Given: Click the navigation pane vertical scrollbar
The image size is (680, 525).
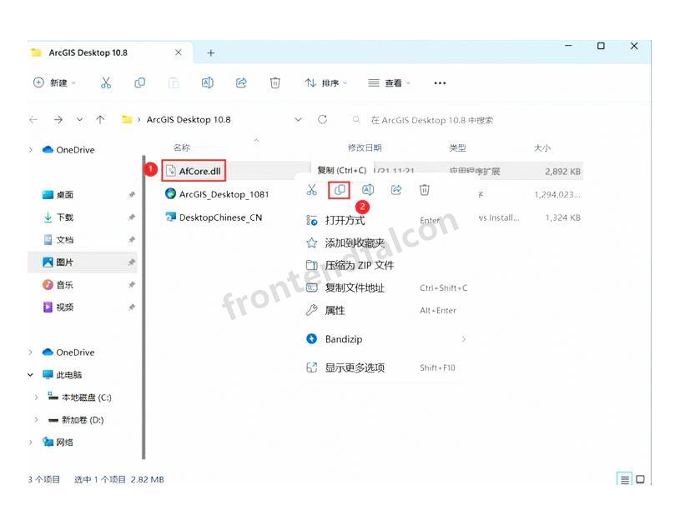Looking at the screenshot, I should pos(144,307).
